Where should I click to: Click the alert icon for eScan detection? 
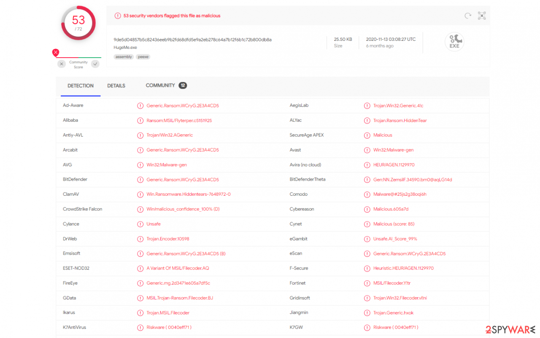(x=367, y=254)
